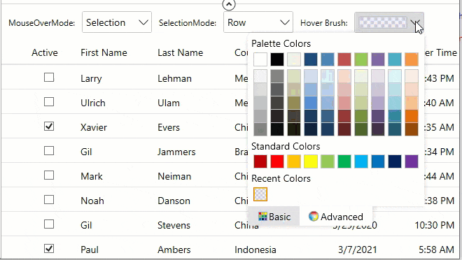Choose the orange palette color in top row
462x260 pixels.
coord(412,59)
